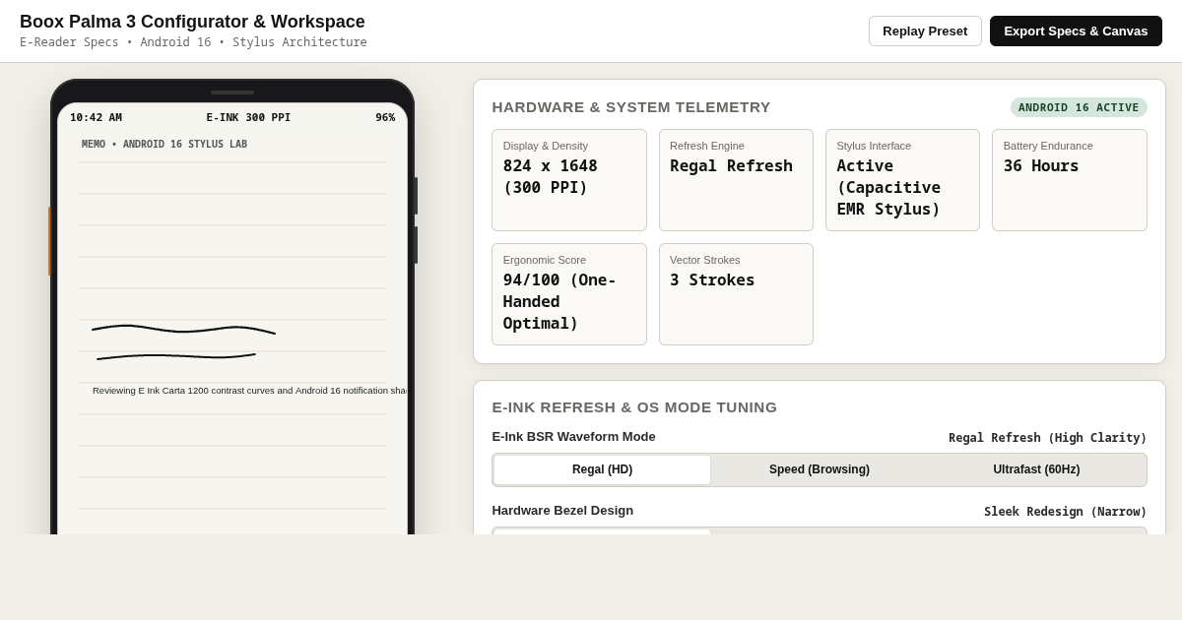Screen dimensions: 1182x620
Task: Click the Hardware Bezel Design label
Action: (x=562, y=510)
